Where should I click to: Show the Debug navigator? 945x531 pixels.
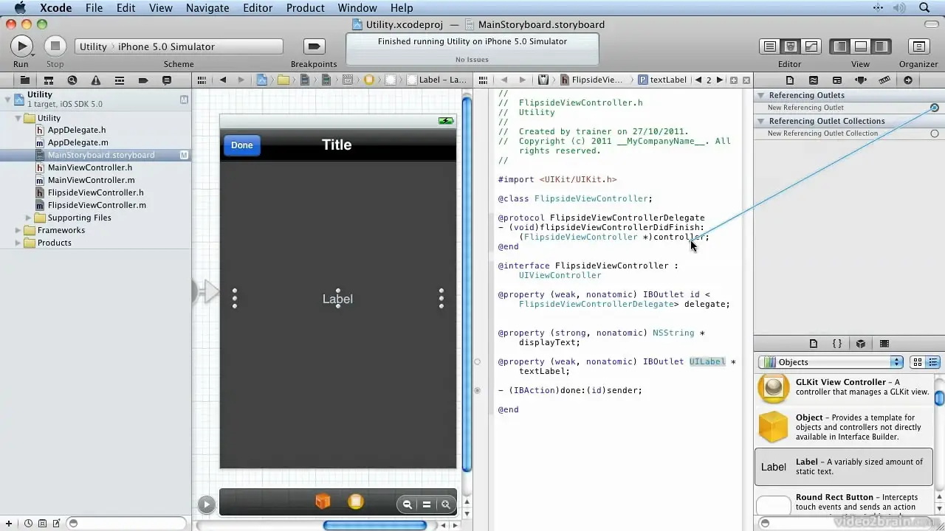point(119,80)
